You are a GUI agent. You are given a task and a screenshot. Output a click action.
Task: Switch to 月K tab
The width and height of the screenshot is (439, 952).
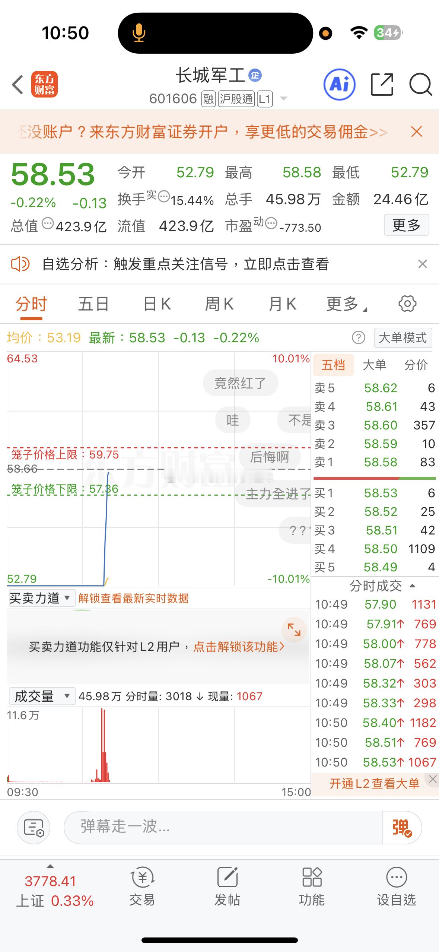coord(282,304)
